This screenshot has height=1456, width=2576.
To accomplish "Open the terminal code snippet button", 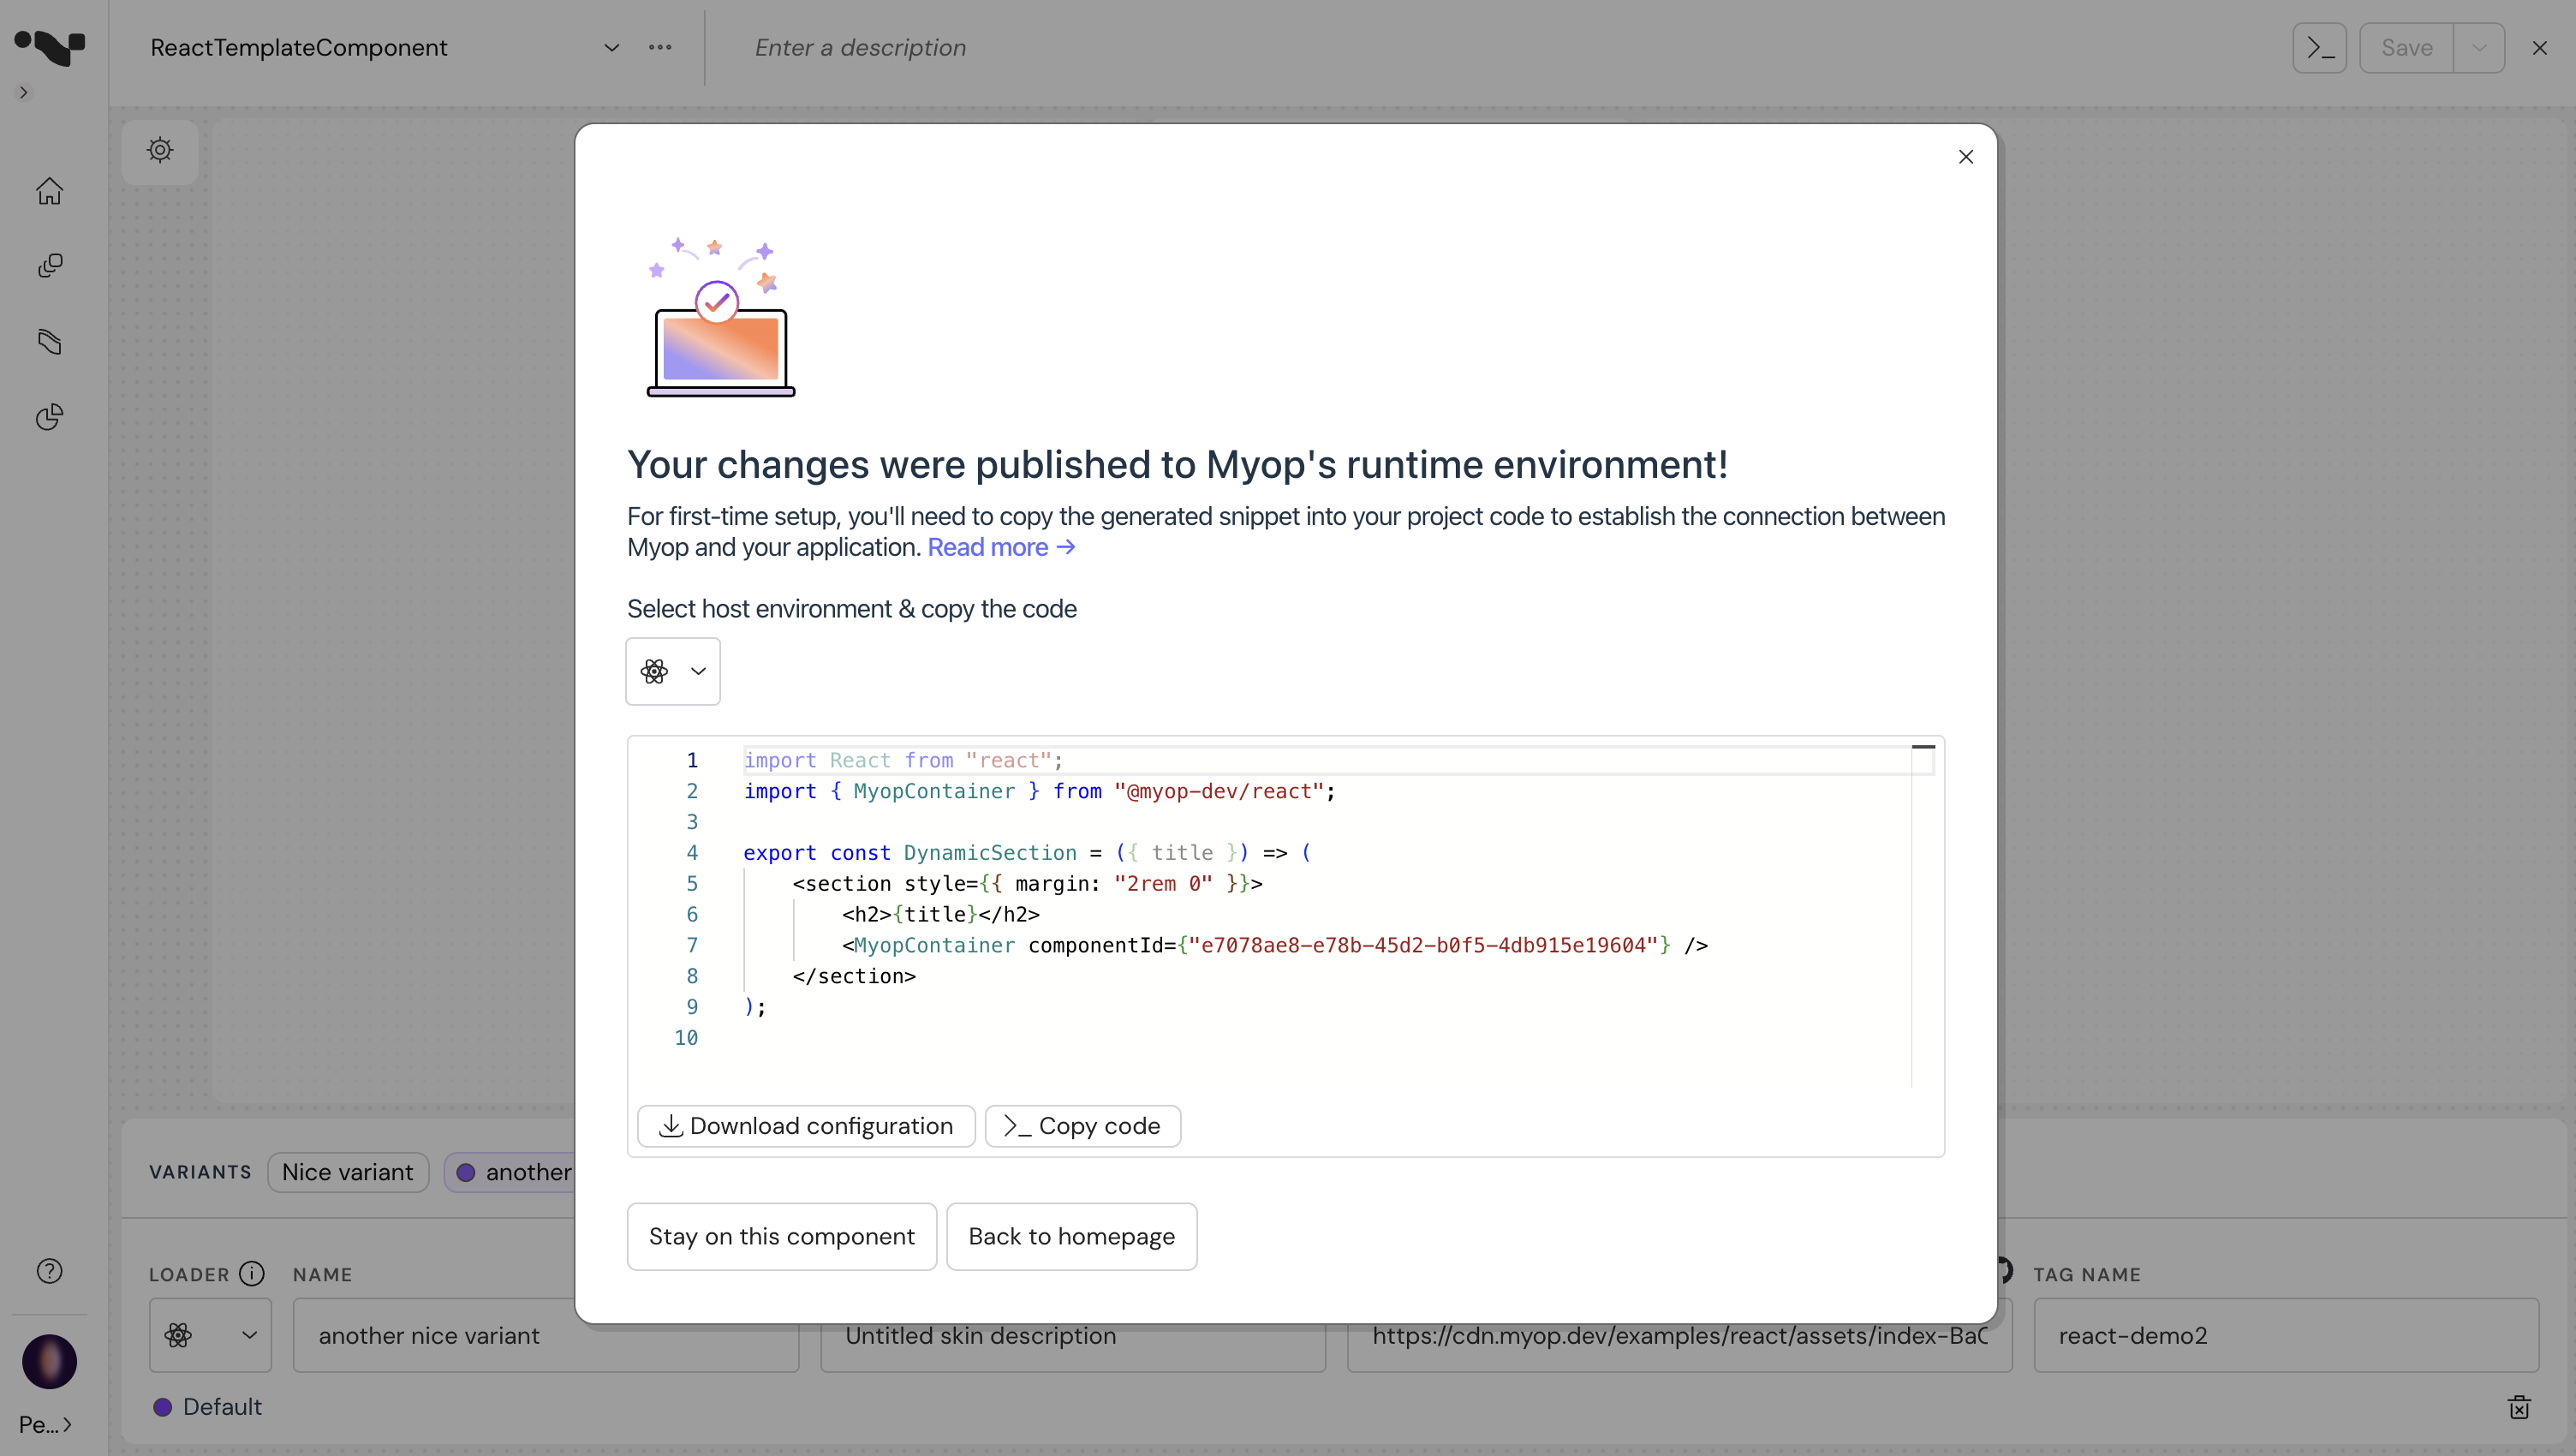I will pyautogui.click(x=2320, y=47).
